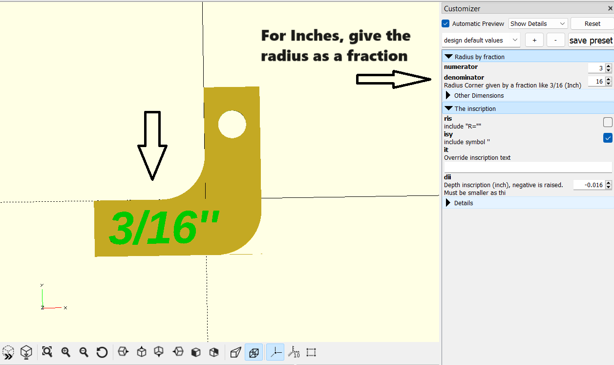Select the Diagonal view cube icon
The width and height of the screenshot is (614, 365).
(x=213, y=352)
